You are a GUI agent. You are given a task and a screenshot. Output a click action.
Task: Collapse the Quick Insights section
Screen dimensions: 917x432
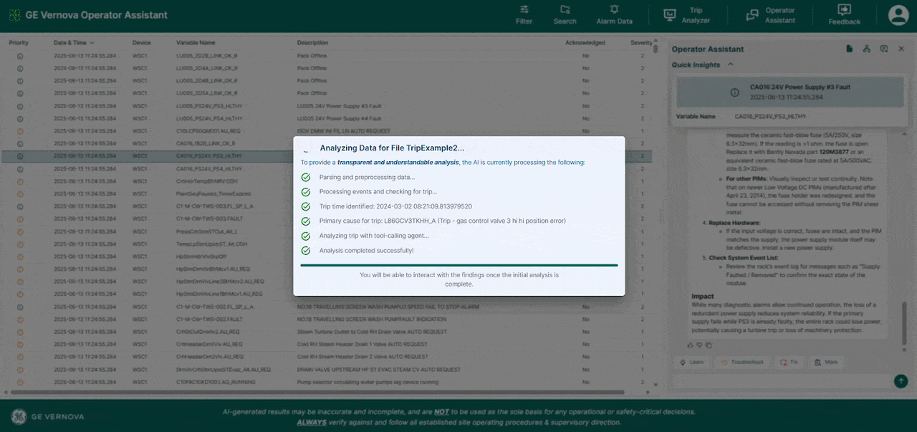[731, 64]
